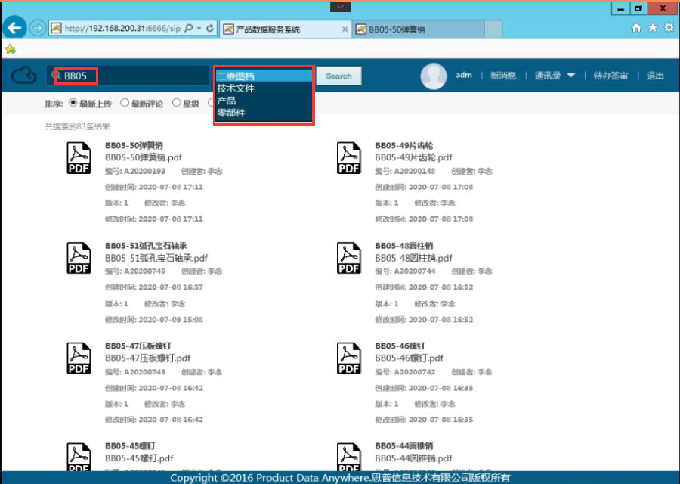Open browser favorites star icon

pyautogui.click(x=652, y=28)
